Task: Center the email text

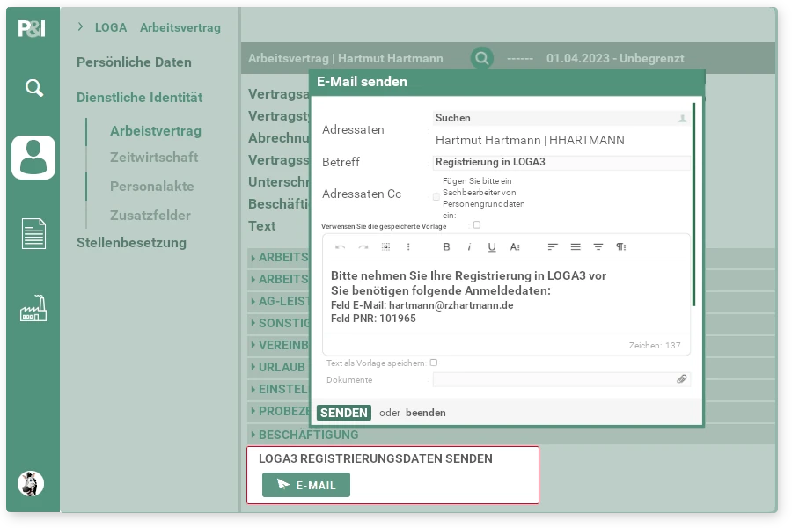Action: (598, 246)
